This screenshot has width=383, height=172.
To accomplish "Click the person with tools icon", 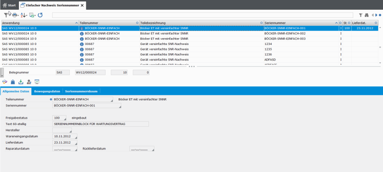I will (x=29, y=82).
